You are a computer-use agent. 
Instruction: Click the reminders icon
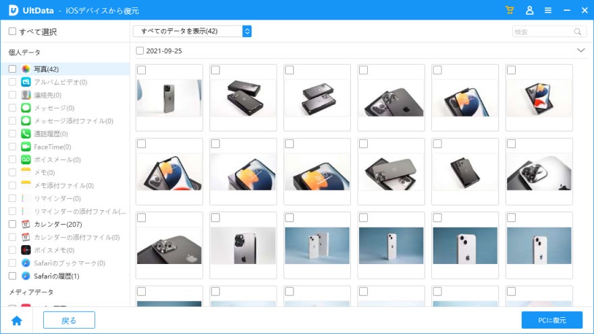[x=26, y=198]
